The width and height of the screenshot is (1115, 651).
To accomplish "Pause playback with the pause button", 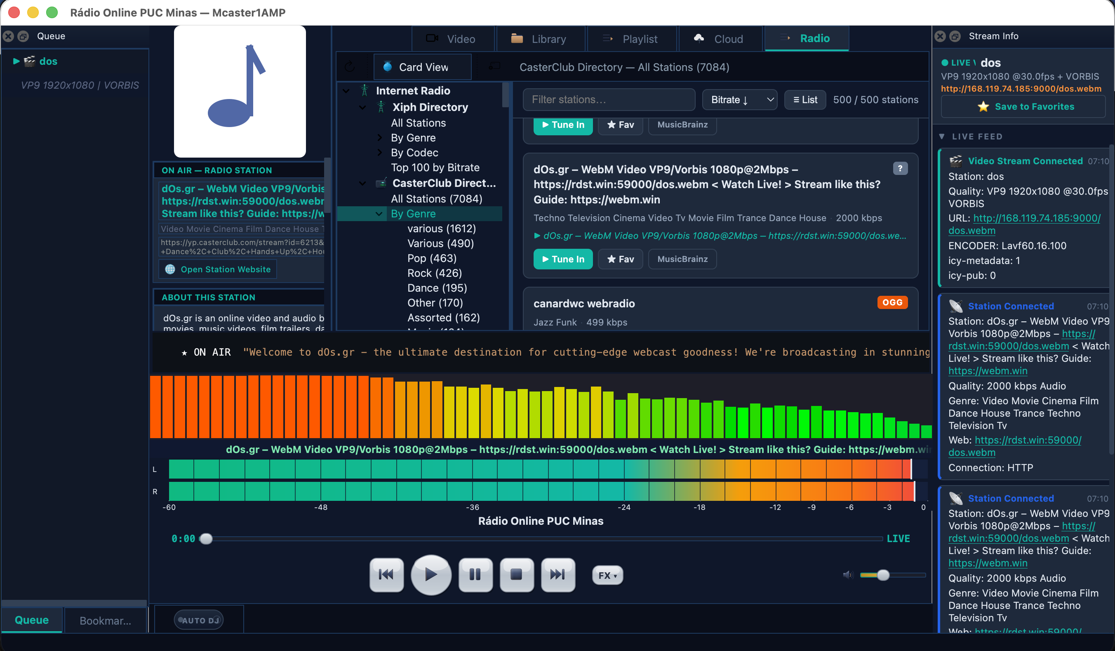I will click(475, 575).
